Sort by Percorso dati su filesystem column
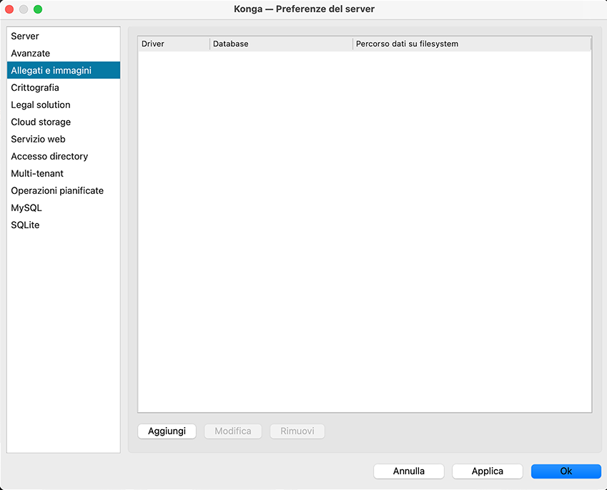This screenshot has height=490, width=607. 472,44
